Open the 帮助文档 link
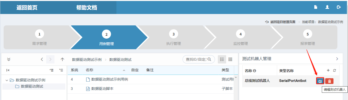This screenshot has width=348, height=100. point(87,8)
